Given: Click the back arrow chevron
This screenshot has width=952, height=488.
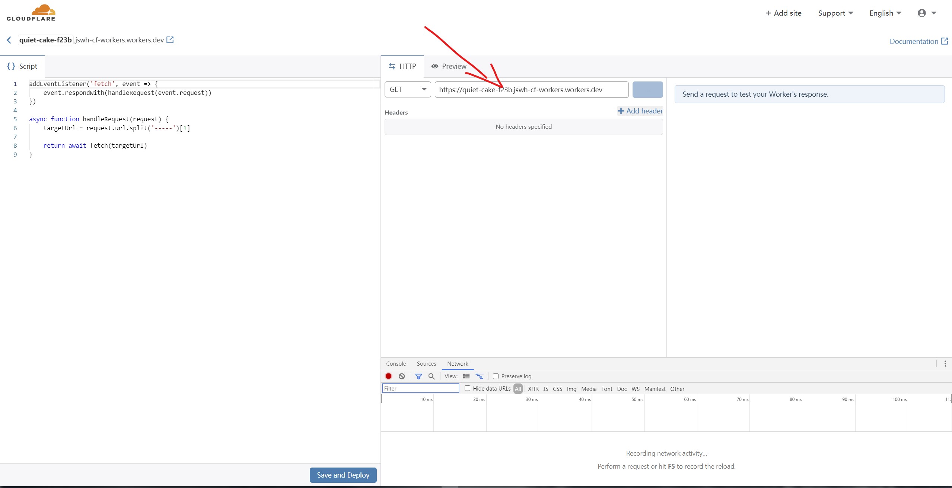Looking at the screenshot, I should [9, 40].
